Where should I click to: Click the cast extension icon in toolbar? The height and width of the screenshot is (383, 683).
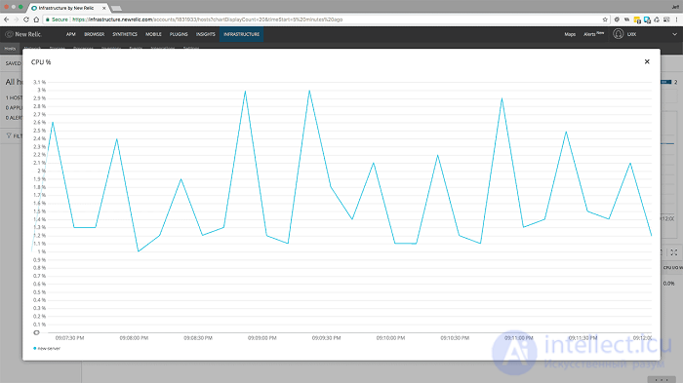coord(666,19)
